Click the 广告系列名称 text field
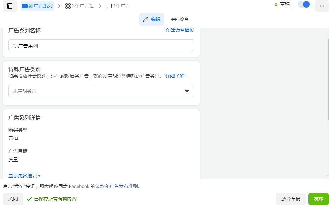 pos(101,46)
